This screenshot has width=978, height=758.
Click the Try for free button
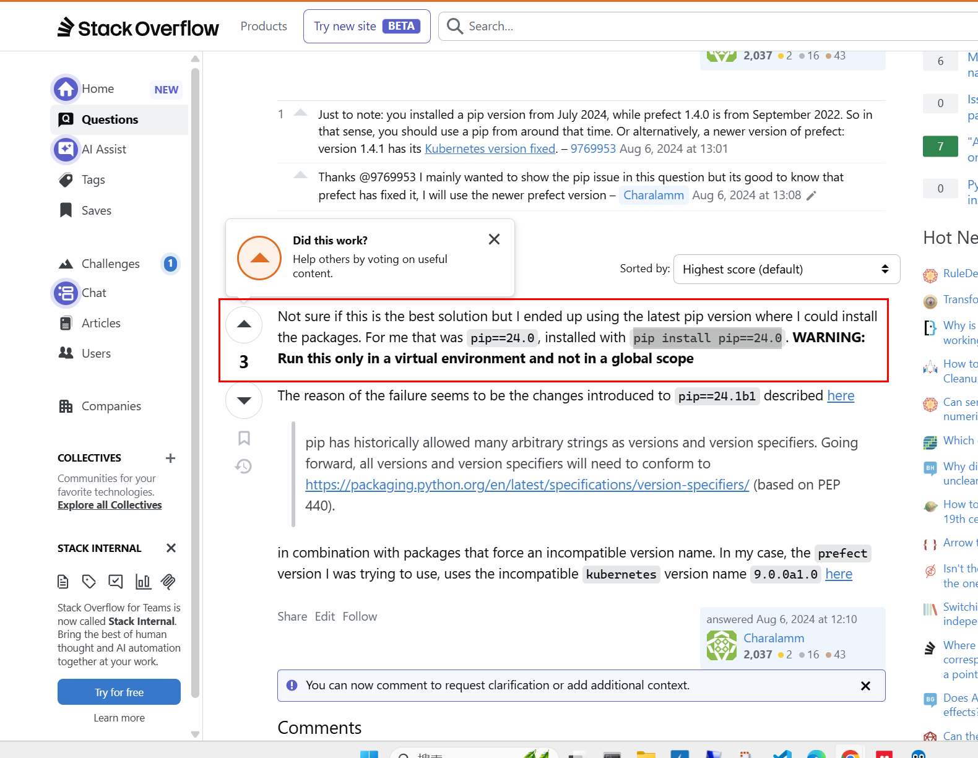pyautogui.click(x=119, y=692)
